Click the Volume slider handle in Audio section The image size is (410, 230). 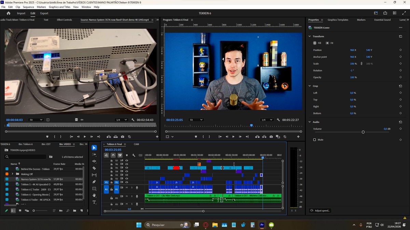click(363, 132)
